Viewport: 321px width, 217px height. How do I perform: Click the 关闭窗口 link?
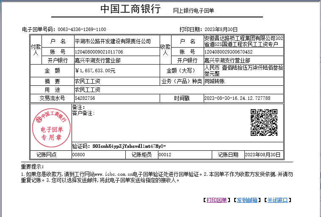[x=278, y=200]
